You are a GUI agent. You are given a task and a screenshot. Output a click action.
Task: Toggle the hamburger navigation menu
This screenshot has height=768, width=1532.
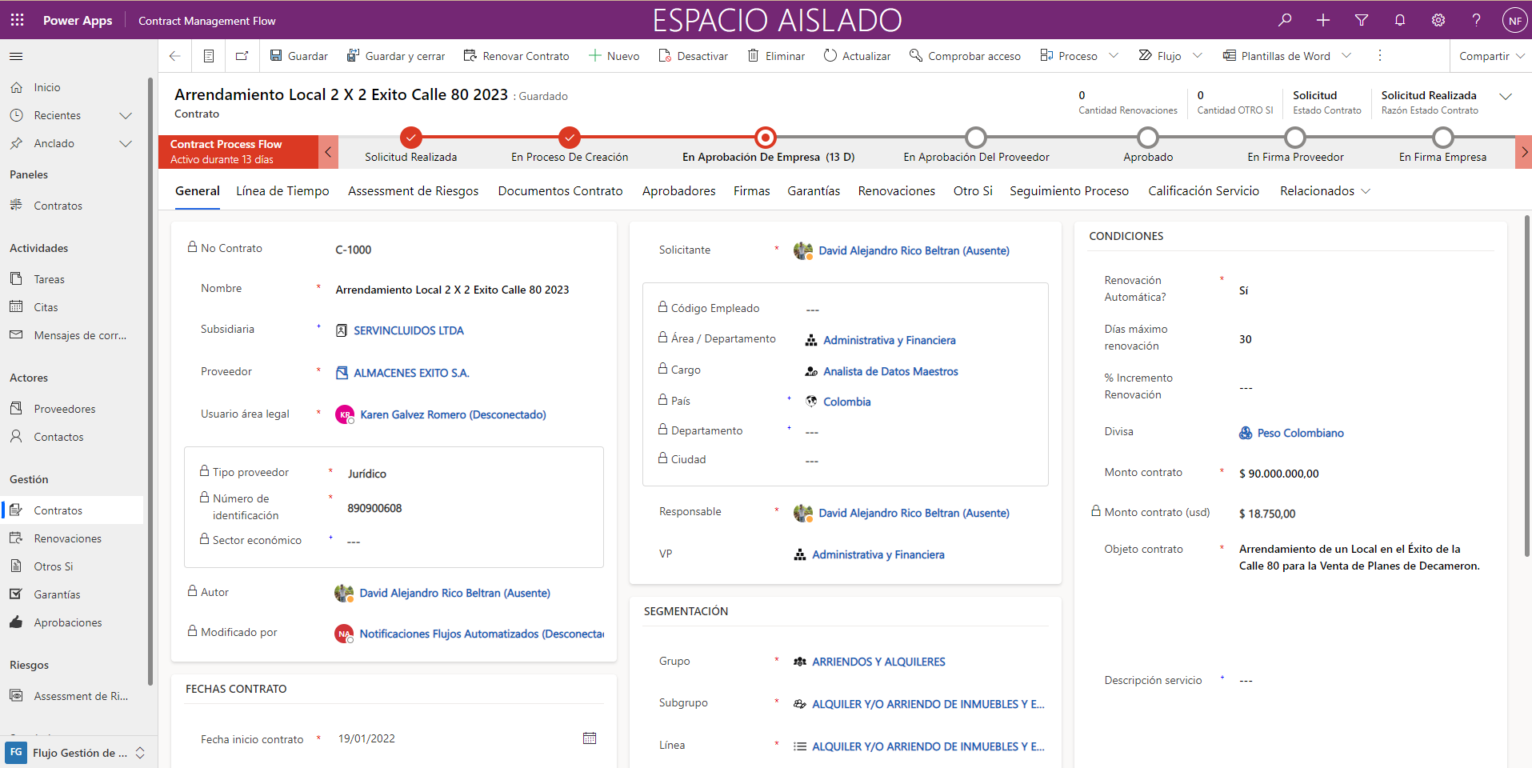pos(16,56)
